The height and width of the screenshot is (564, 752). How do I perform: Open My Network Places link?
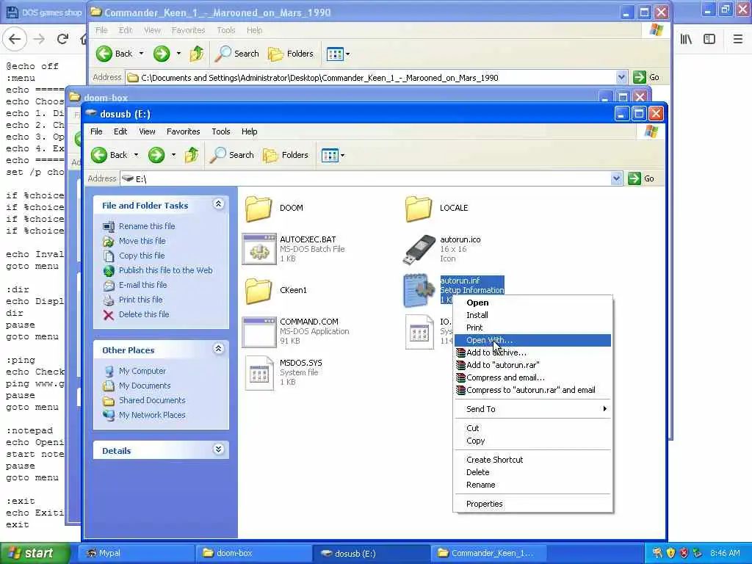click(152, 416)
